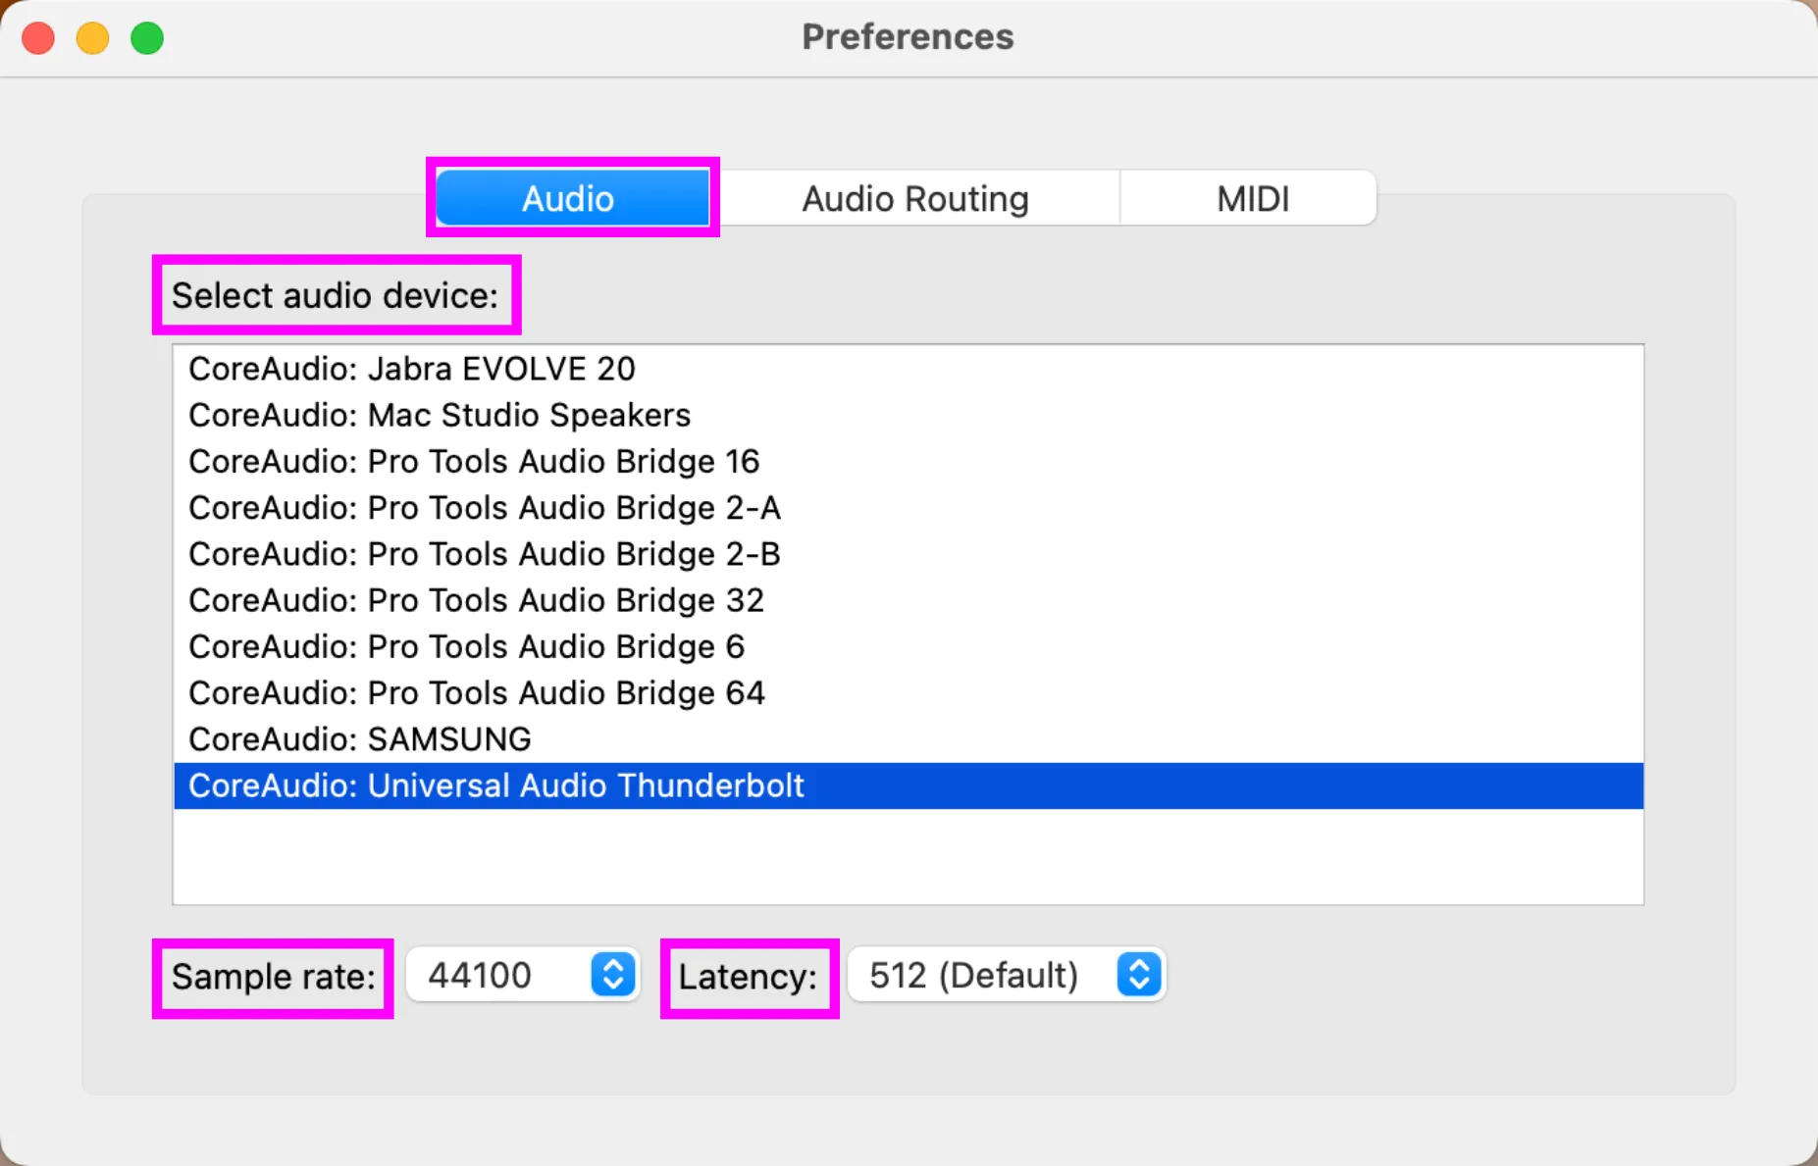Image resolution: width=1818 pixels, height=1166 pixels.
Task: Select Pro Tools Audio Bridge 2-B
Action: pyautogui.click(x=485, y=554)
